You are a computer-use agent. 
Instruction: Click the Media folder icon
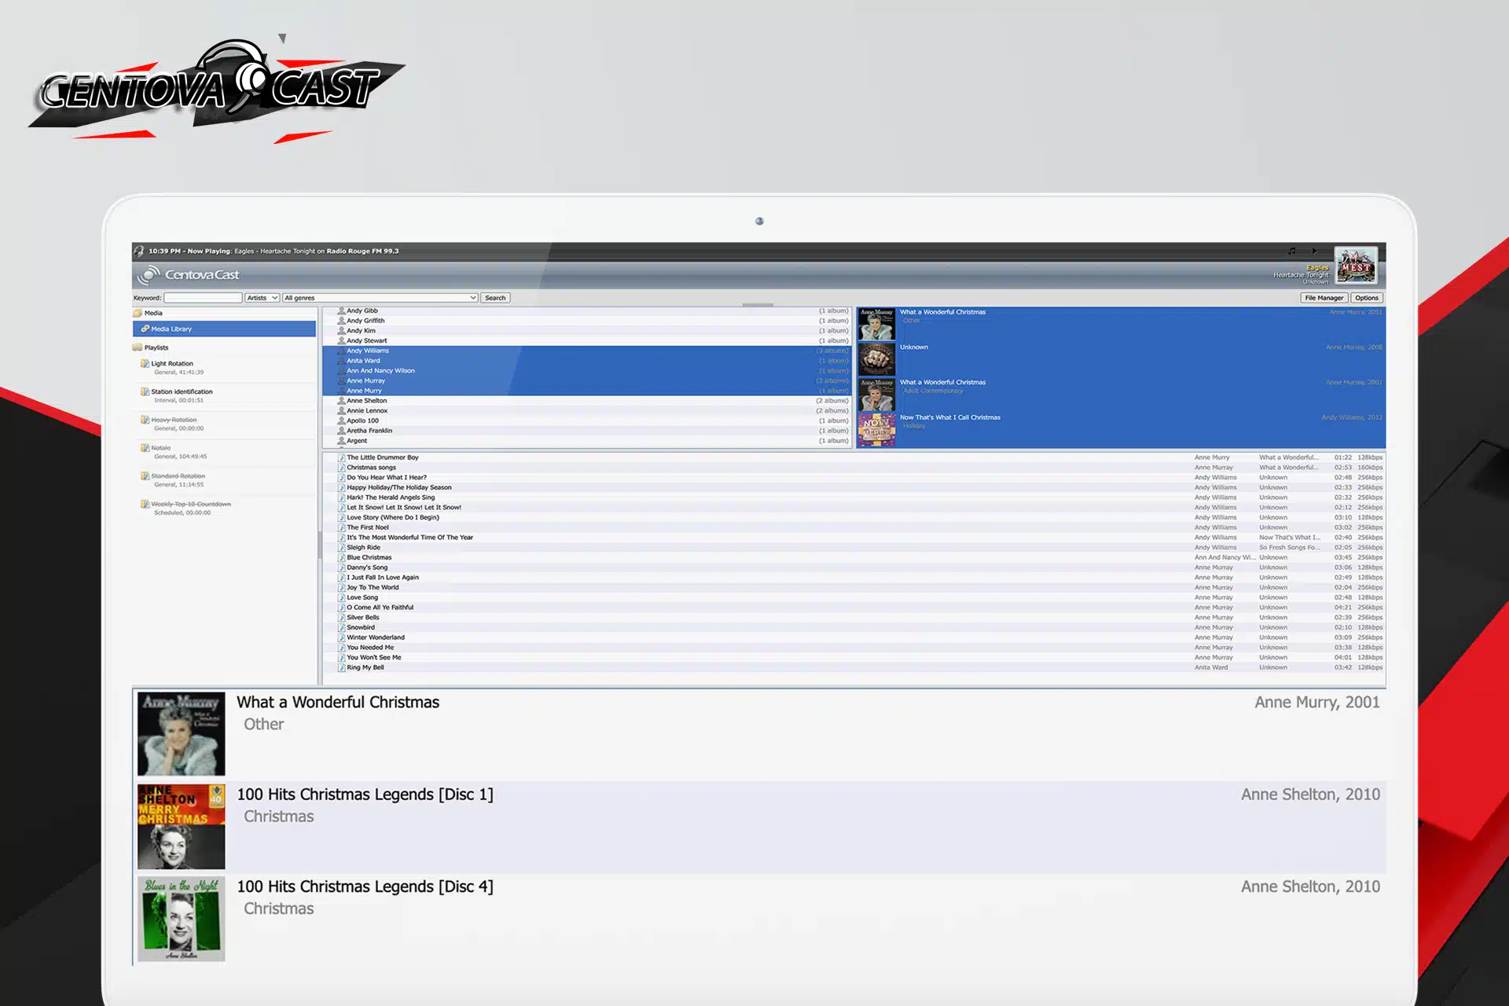tap(138, 313)
